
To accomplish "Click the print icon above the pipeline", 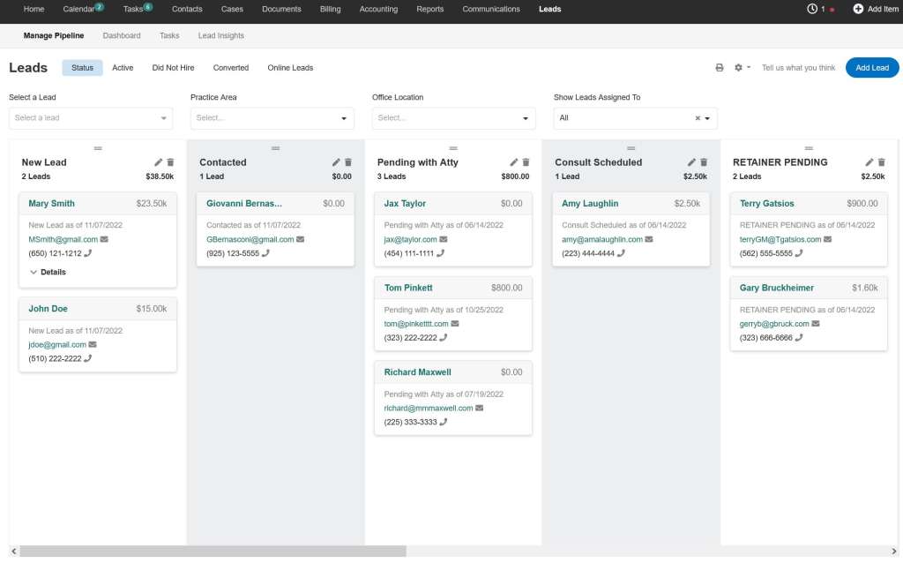I will click(x=720, y=67).
